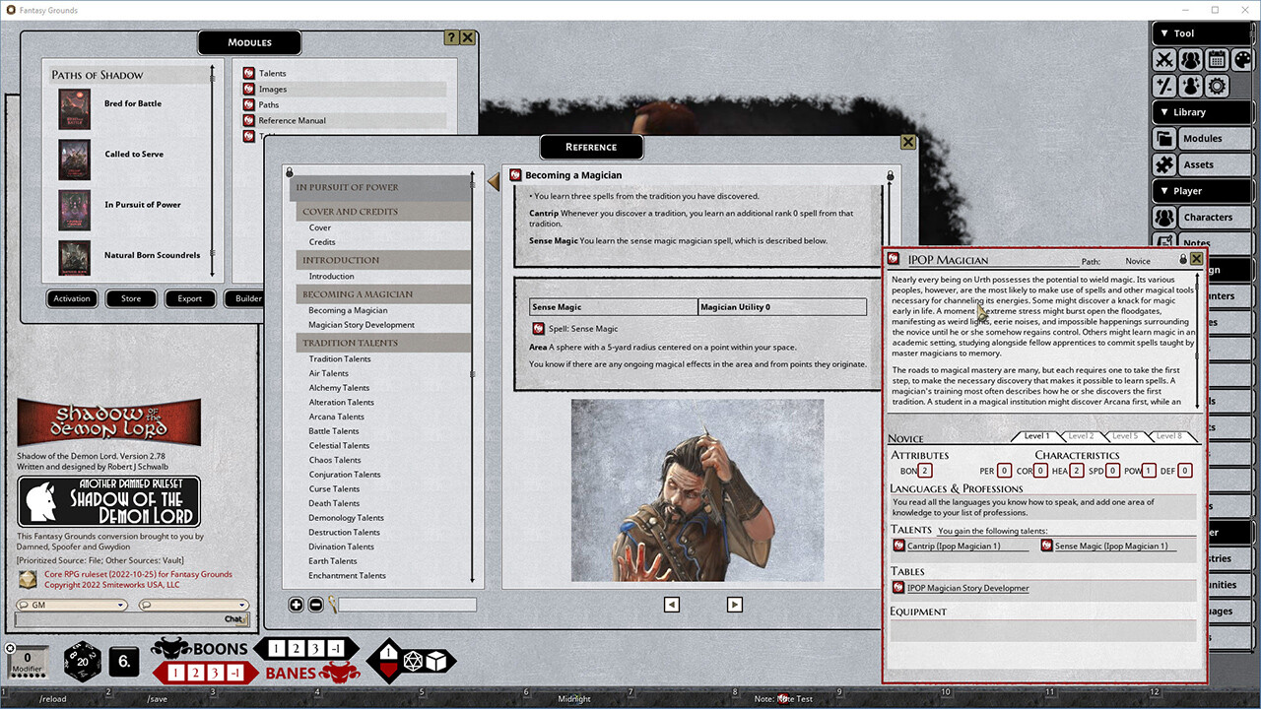Click the black d20 die in the dice tray

(x=83, y=662)
